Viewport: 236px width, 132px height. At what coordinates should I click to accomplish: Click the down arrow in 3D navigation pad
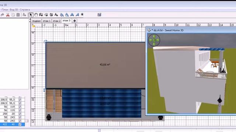tap(154, 44)
